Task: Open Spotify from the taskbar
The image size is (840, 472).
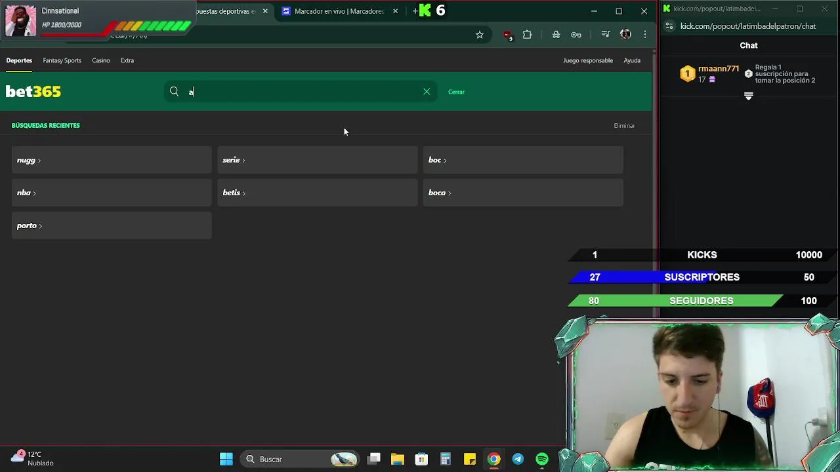Action: click(542, 460)
